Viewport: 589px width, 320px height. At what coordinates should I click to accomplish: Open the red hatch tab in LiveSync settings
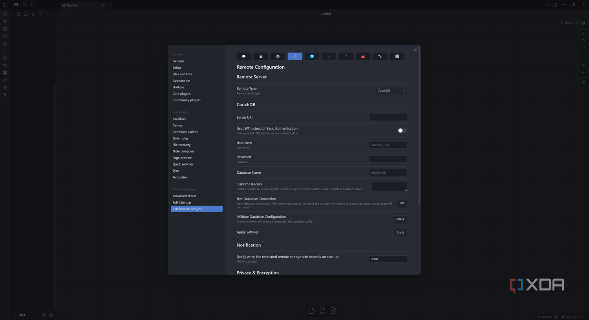pyautogui.click(x=363, y=56)
